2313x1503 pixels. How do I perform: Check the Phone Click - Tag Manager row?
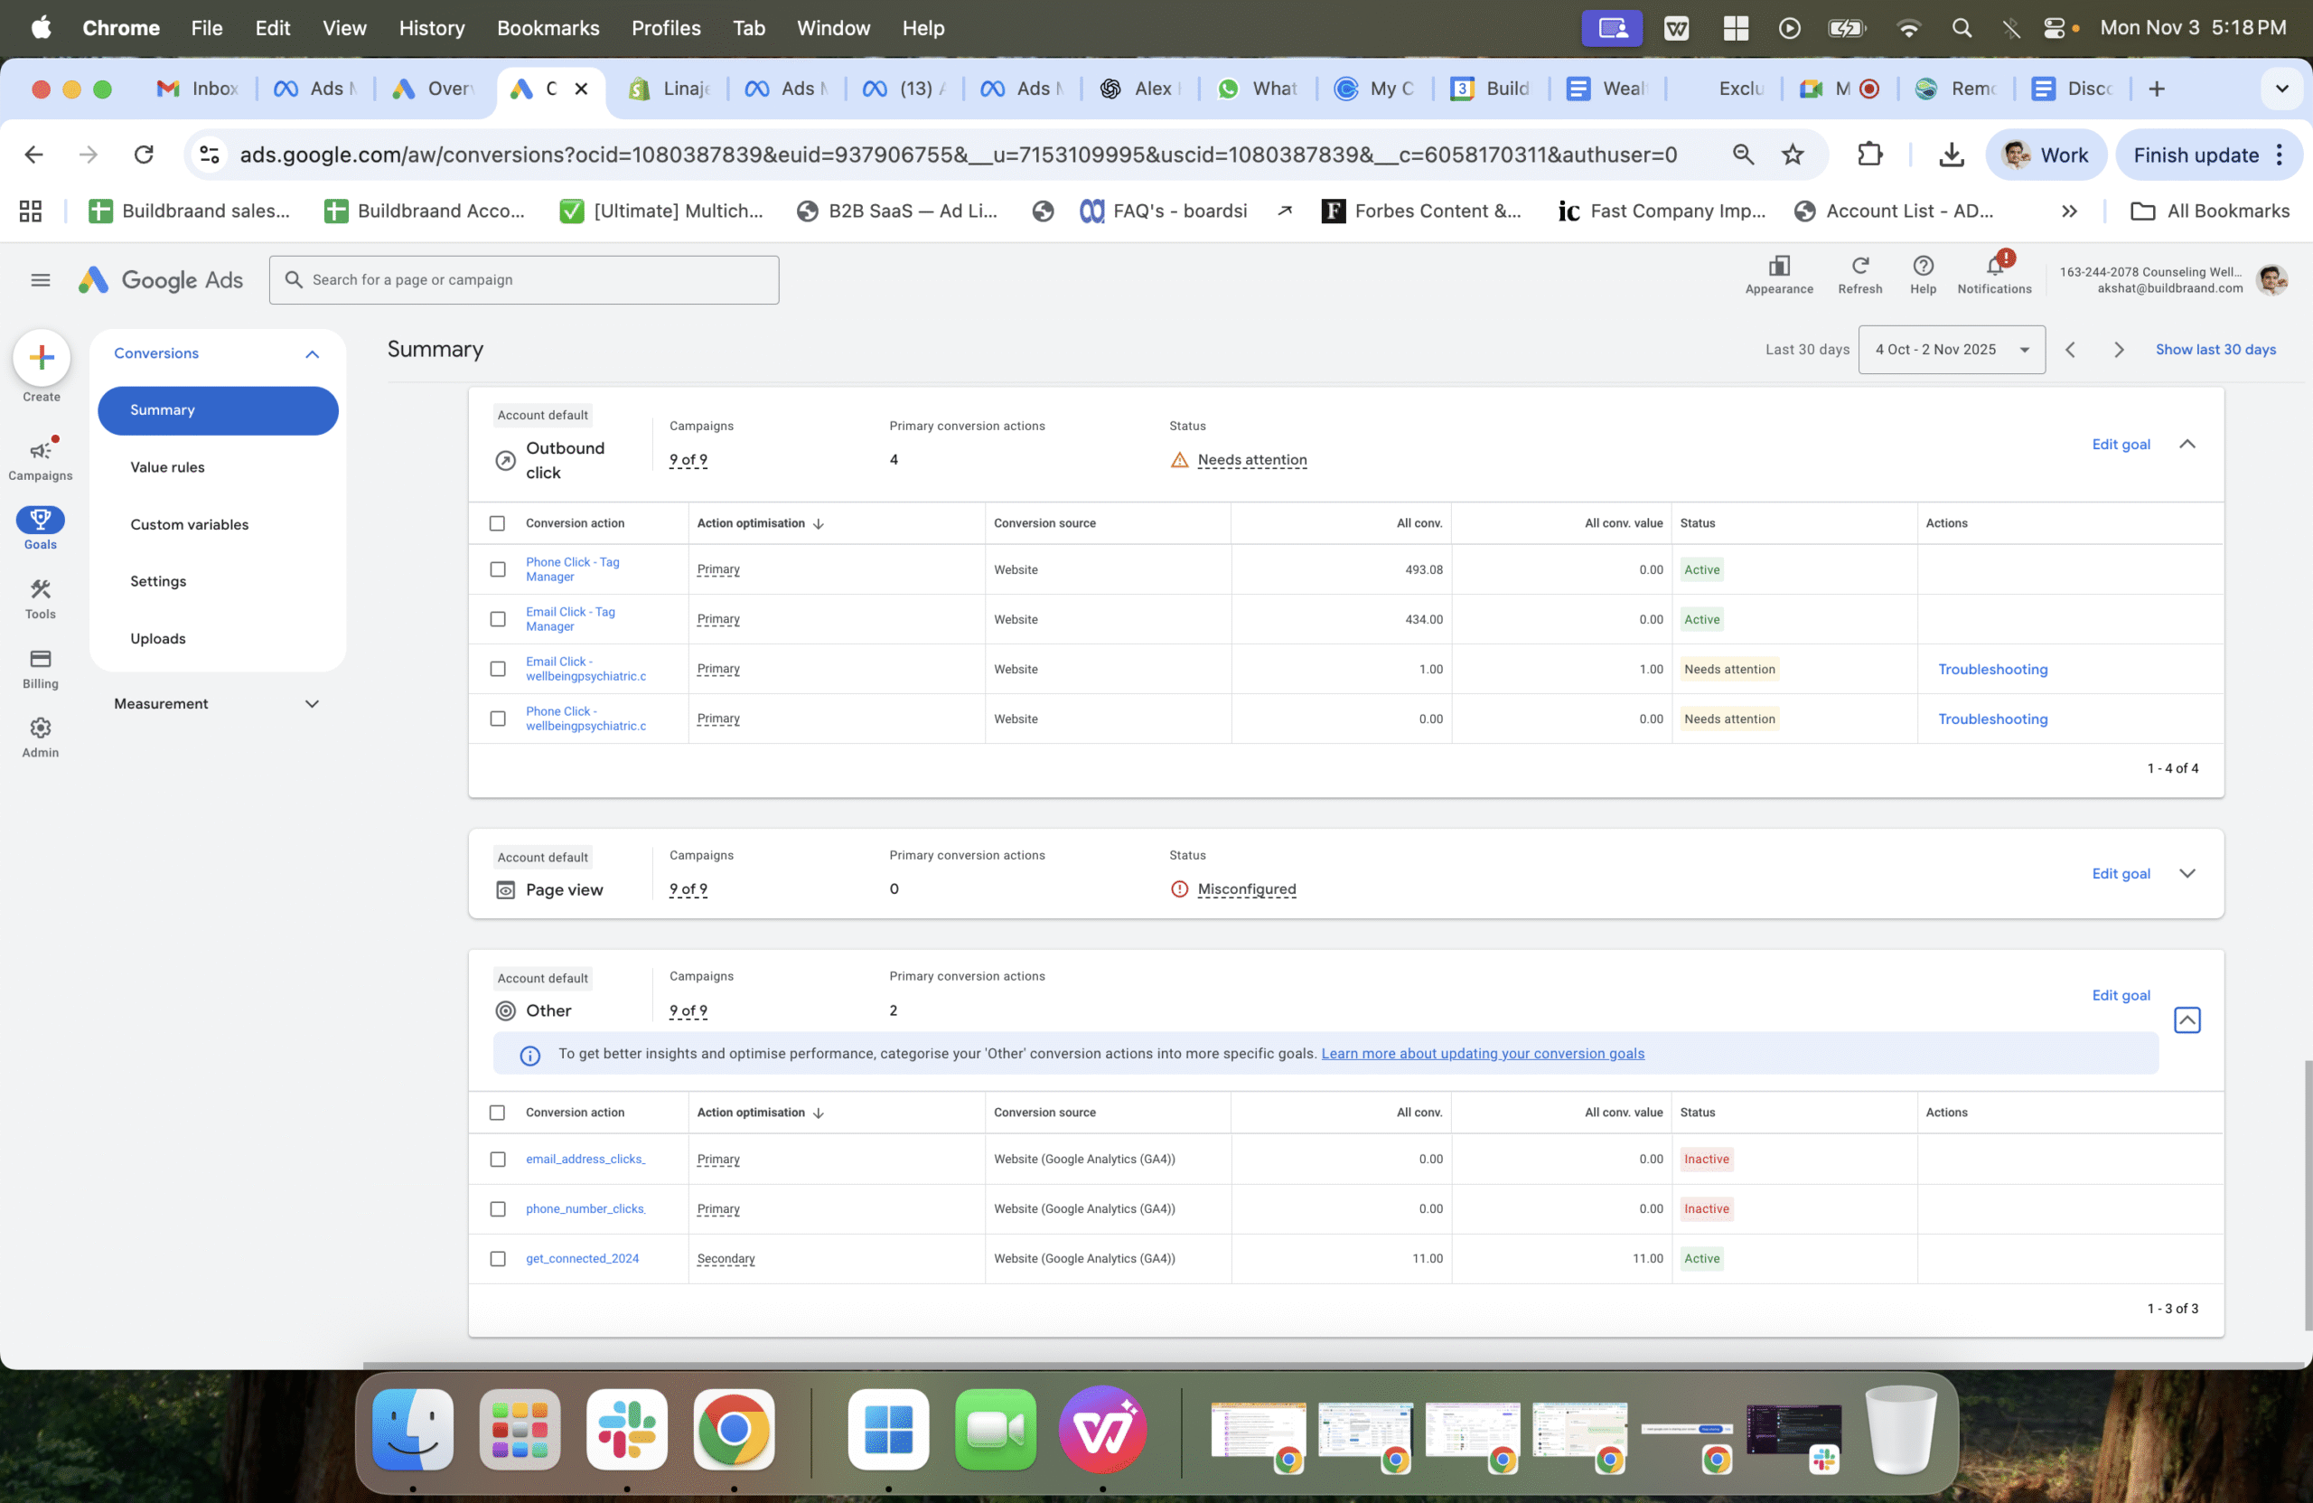coord(498,569)
